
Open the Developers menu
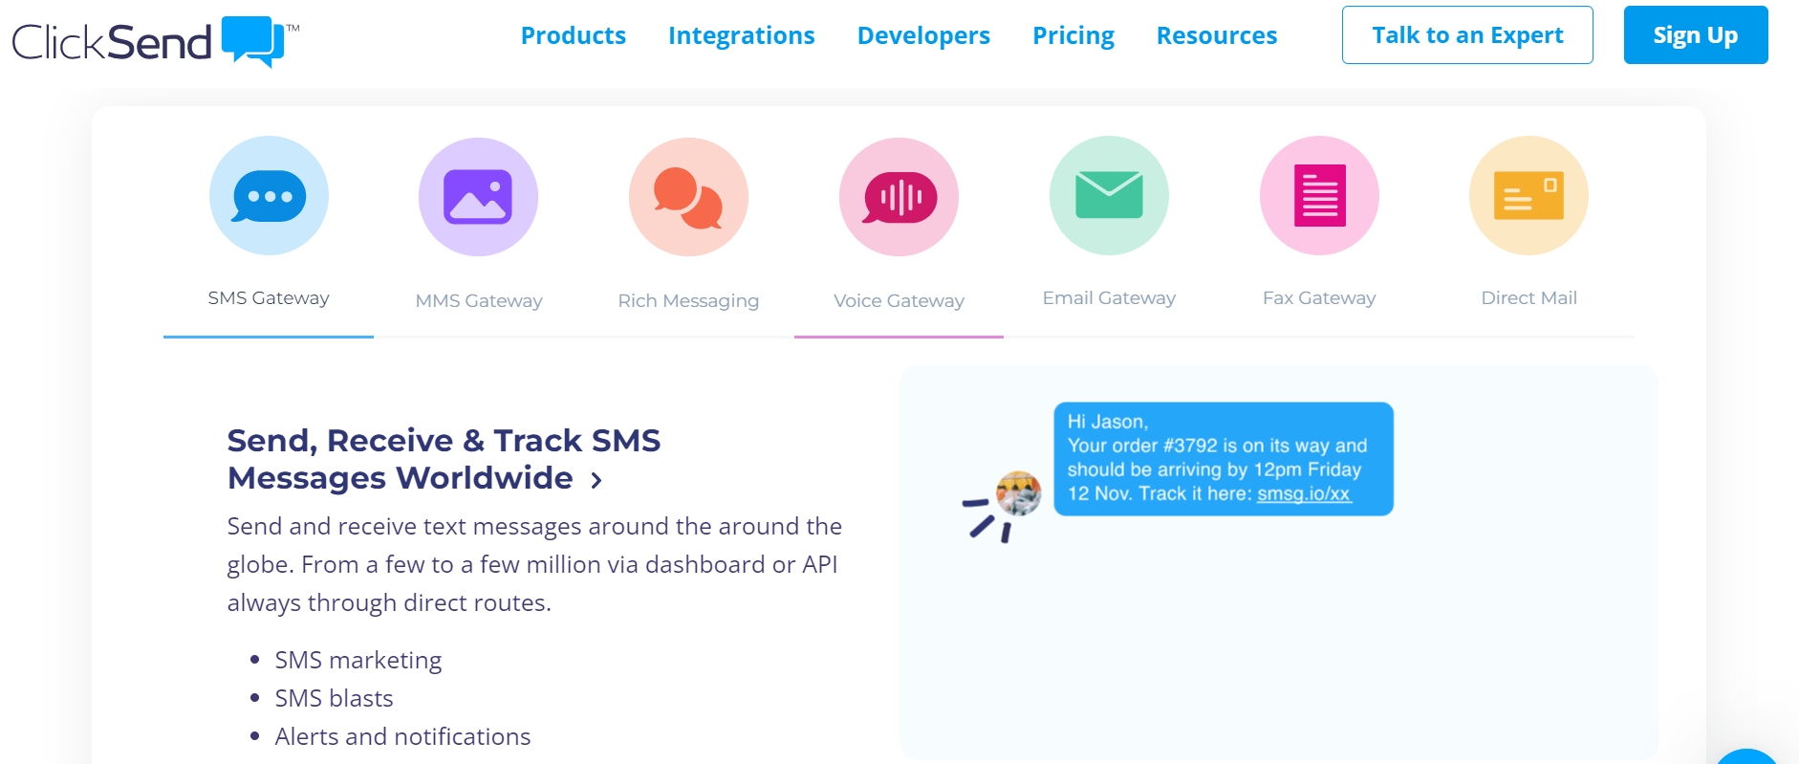923,35
